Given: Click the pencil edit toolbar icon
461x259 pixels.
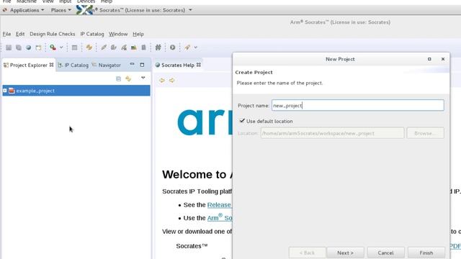Looking at the screenshot, I should (x=104, y=47).
